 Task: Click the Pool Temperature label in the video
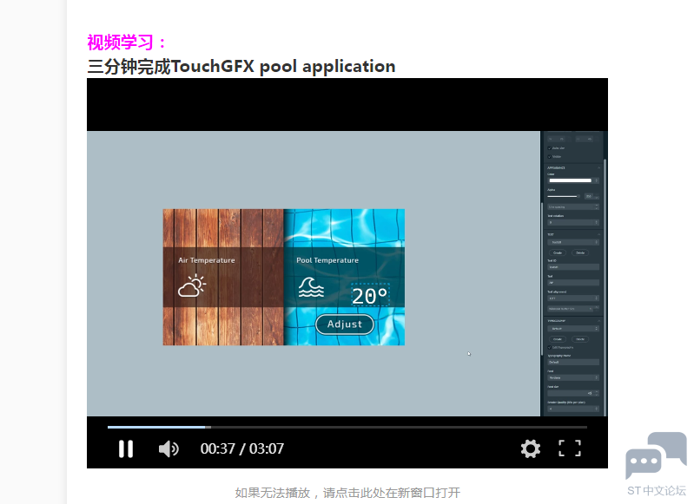coord(327,260)
